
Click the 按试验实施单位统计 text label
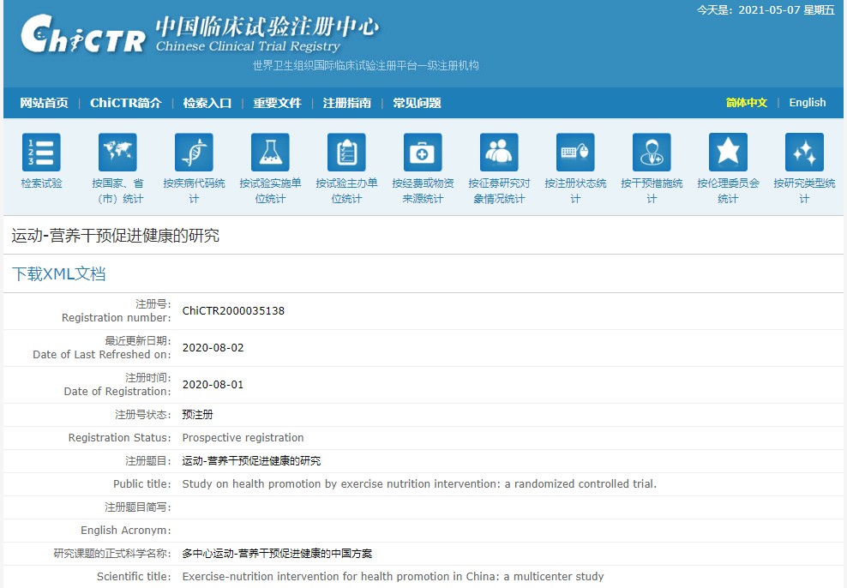270,190
